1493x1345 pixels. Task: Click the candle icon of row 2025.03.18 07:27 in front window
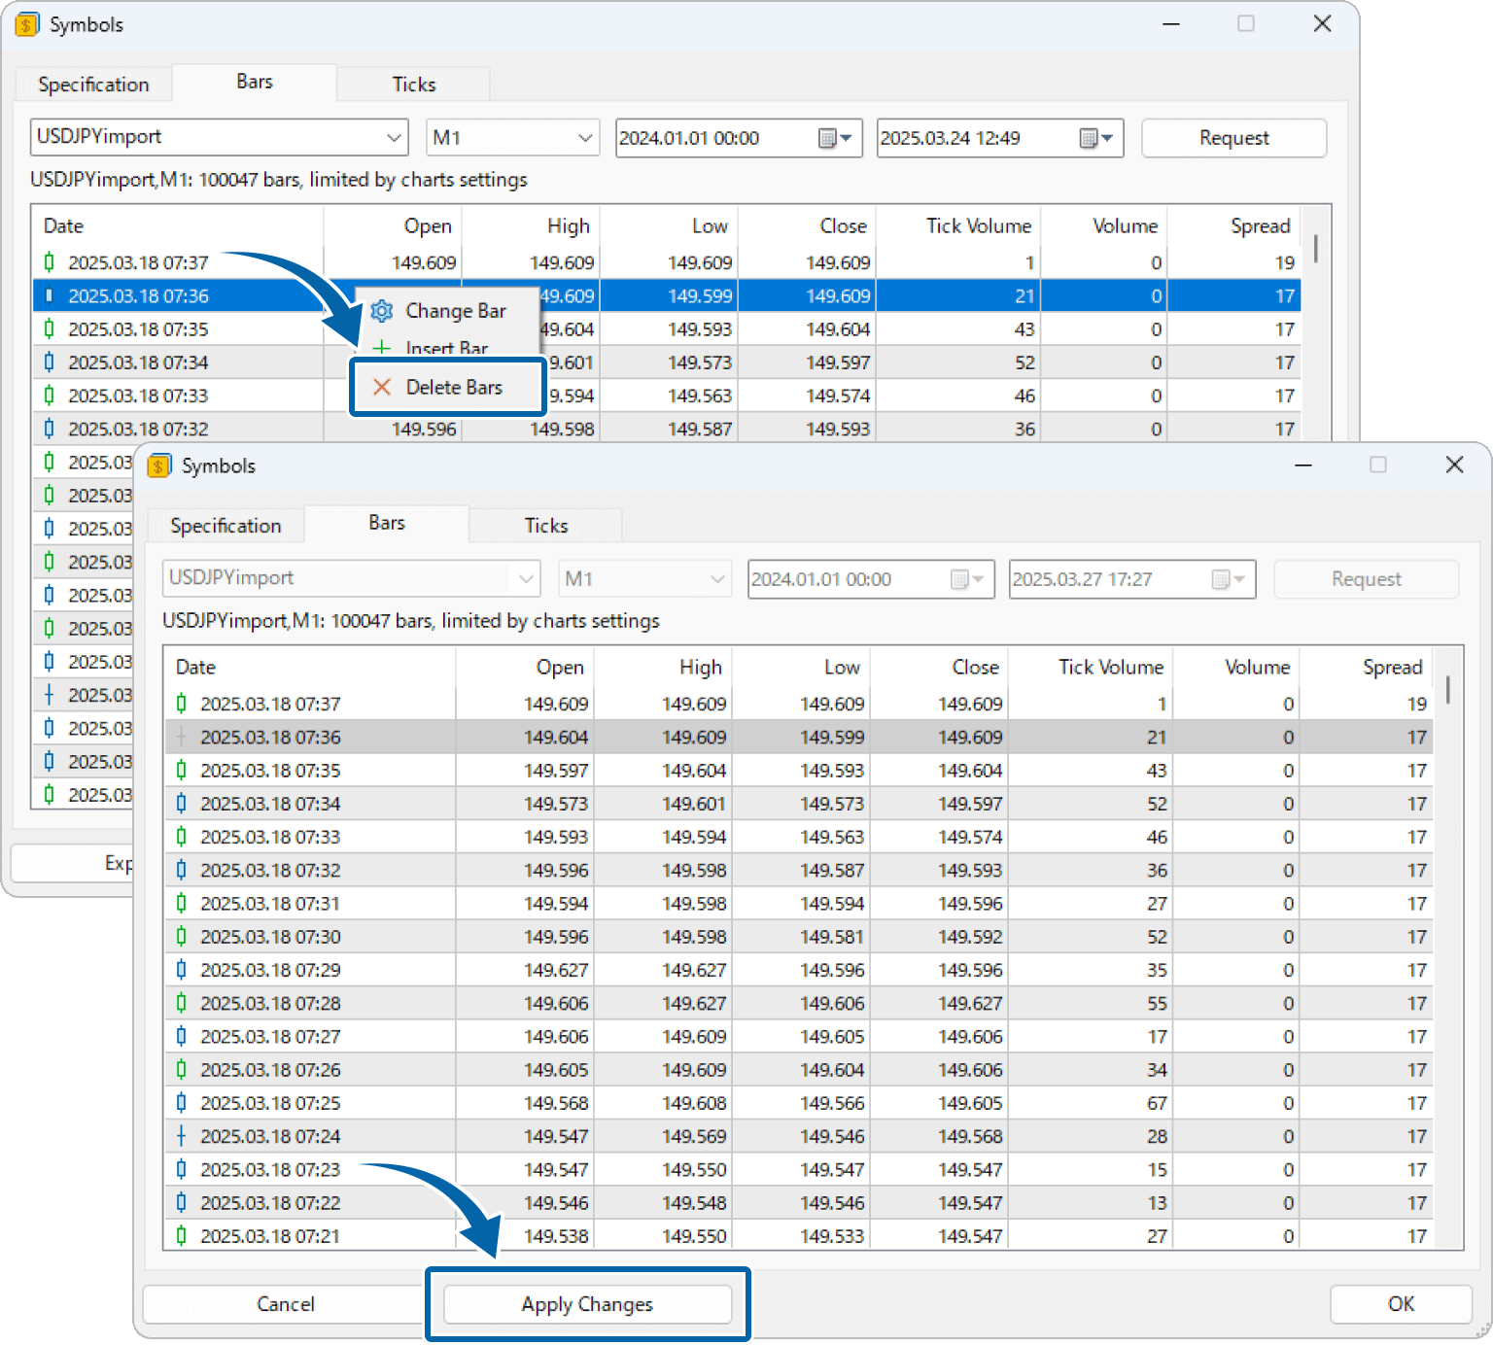[x=181, y=1036]
